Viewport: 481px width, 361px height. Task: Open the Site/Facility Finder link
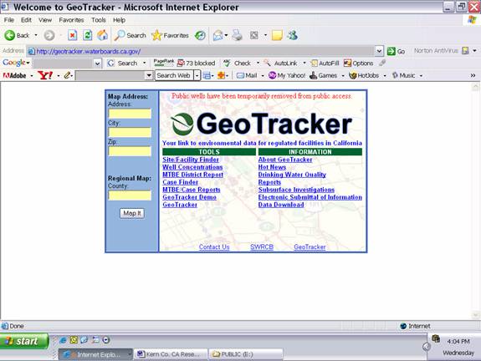[191, 160]
